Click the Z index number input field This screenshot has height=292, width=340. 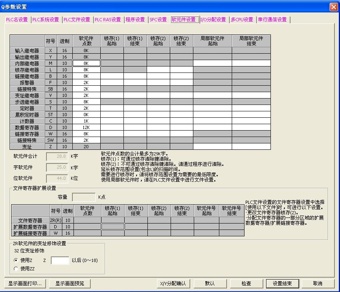(x=60, y=260)
